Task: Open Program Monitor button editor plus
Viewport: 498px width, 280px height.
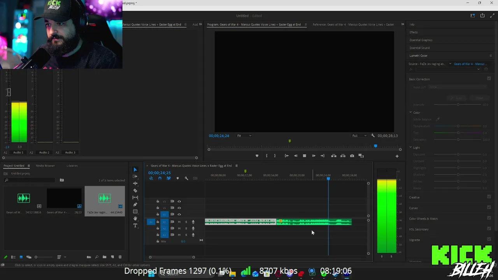Action: click(397, 156)
